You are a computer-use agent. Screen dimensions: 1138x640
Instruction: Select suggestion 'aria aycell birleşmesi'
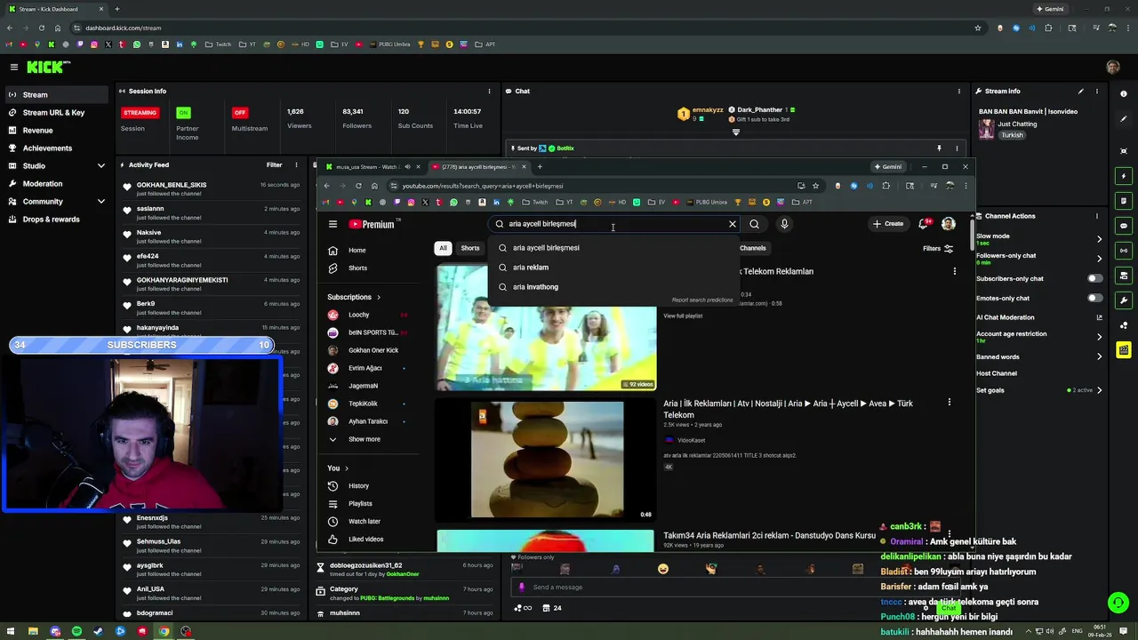point(613,248)
